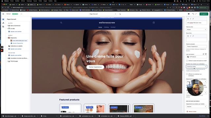Open the Fichier menu in menu bar

12,1
